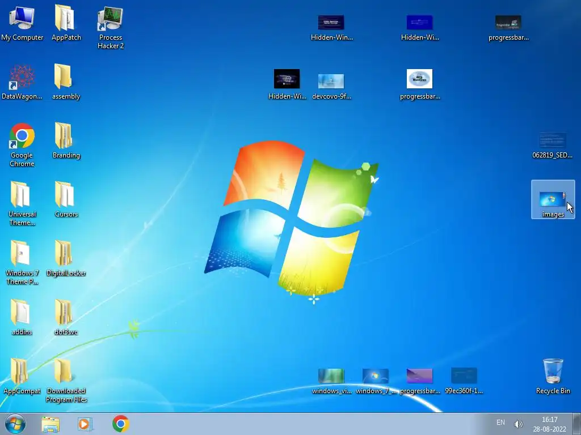Viewport: 581px width, 435px height.
Task: Select the Universal Theme folder
Action: 22,204
